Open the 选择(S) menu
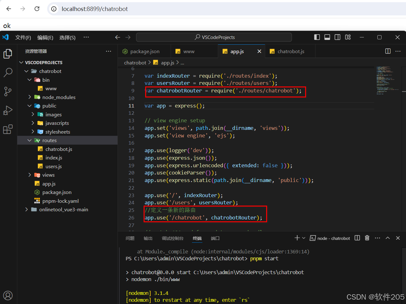 tap(67, 37)
